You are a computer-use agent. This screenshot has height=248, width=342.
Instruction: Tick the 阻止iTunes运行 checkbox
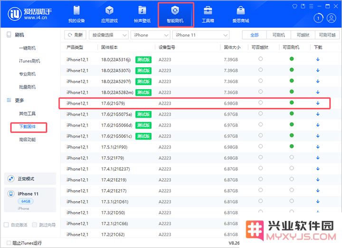[x=9, y=243]
